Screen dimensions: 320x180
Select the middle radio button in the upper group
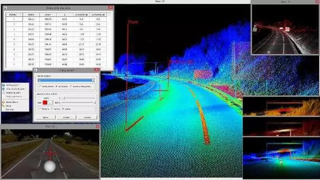point(57,87)
